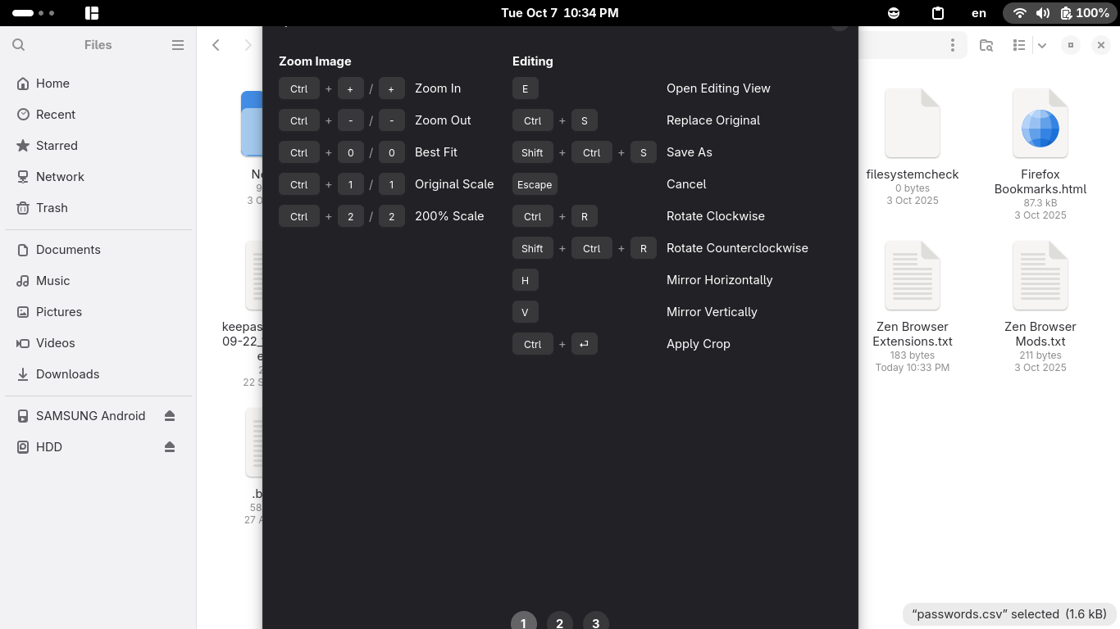Screen dimensions: 1120x629
Task: Eject the HDD drive
Action: click(170, 447)
